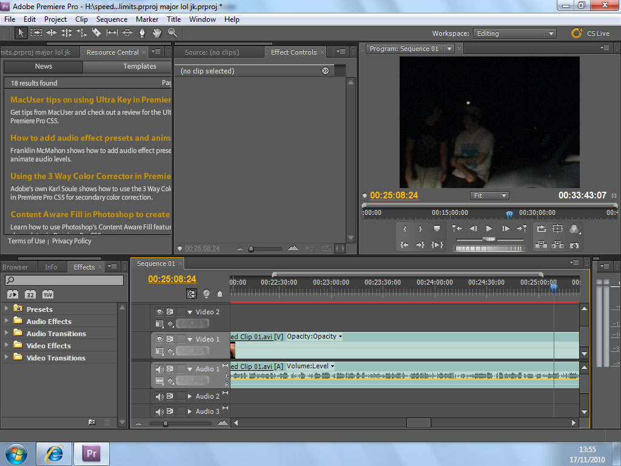Click Set In Point button
The image size is (621, 466).
(404, 229)
